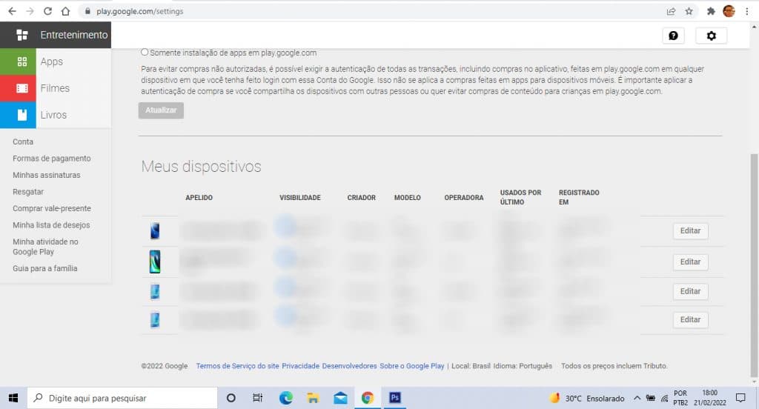Bookmark this page with the star icon
Viewport: 759px width, 409px height.
pos(689,11)
